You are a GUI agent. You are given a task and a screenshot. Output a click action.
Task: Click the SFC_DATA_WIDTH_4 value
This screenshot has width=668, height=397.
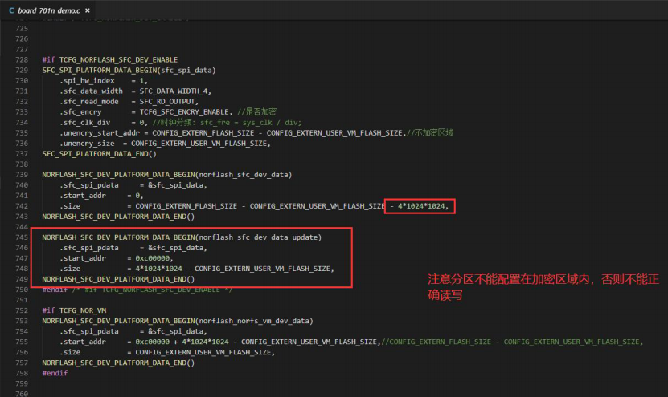[x=174, y=91]
